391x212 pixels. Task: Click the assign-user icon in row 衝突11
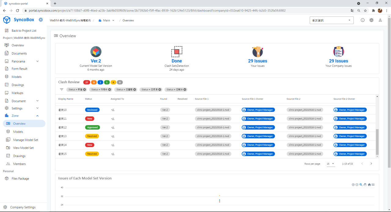tap(113, 119)
